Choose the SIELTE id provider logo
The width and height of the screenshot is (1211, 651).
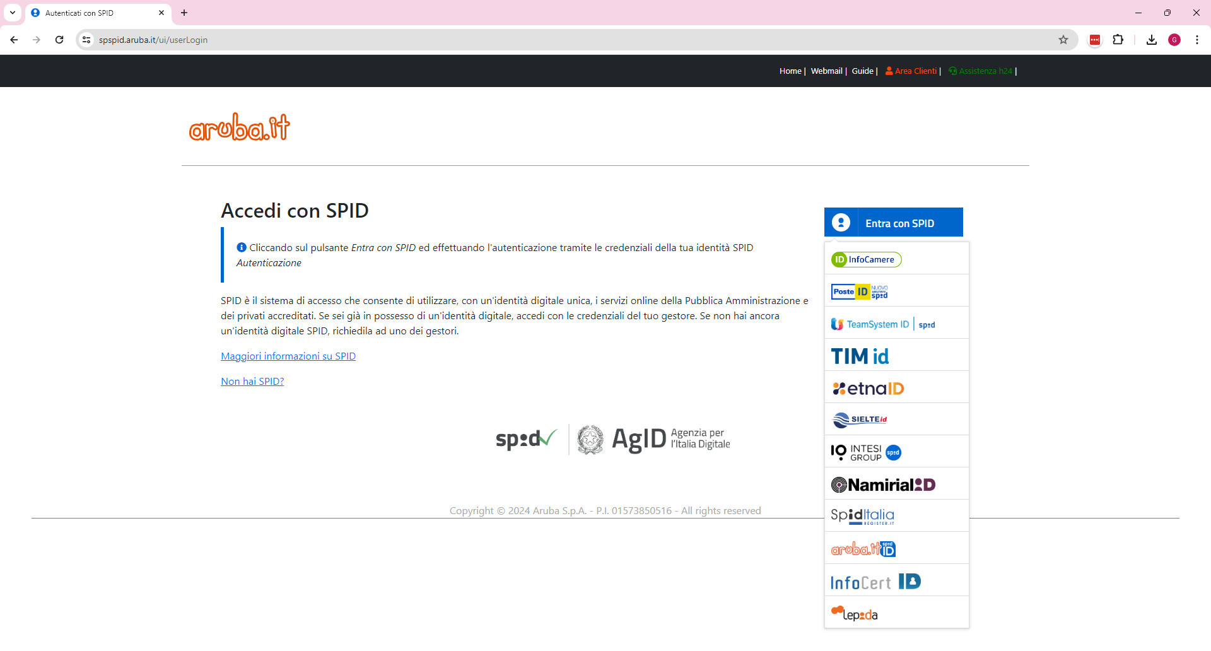pos(860,419)
